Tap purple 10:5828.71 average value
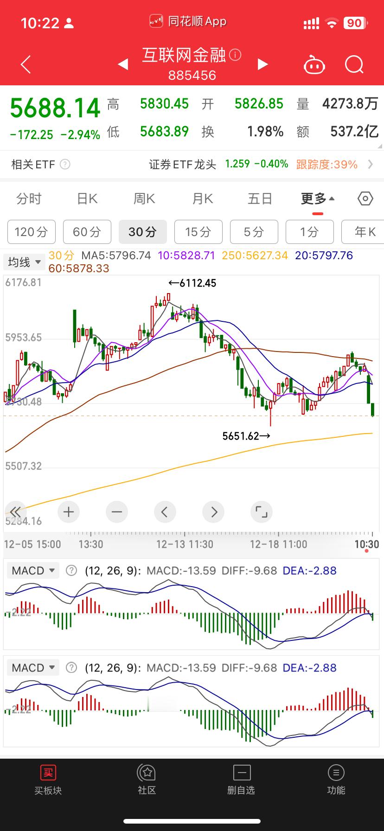The height and width of the screenshot is (831, 384). pyautogui.click(x=186, y=256)
